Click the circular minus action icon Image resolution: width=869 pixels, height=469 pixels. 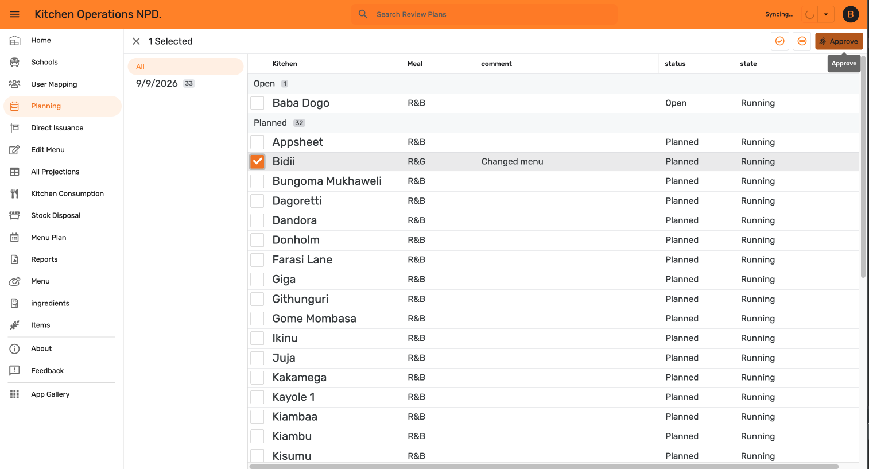coord(802,41)
